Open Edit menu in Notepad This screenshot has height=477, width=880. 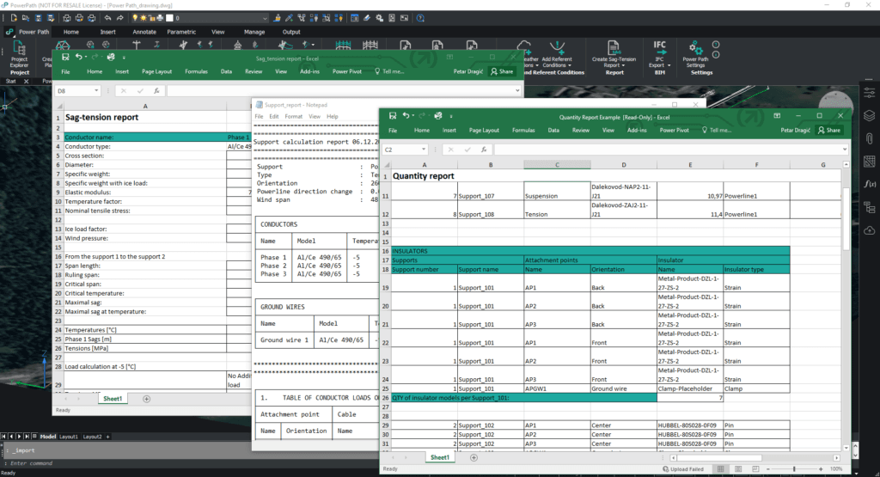click(274, 117)
